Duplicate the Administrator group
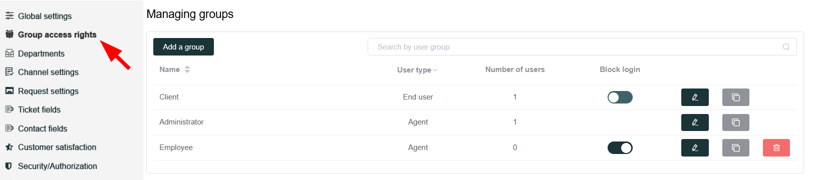 [735, 122]
